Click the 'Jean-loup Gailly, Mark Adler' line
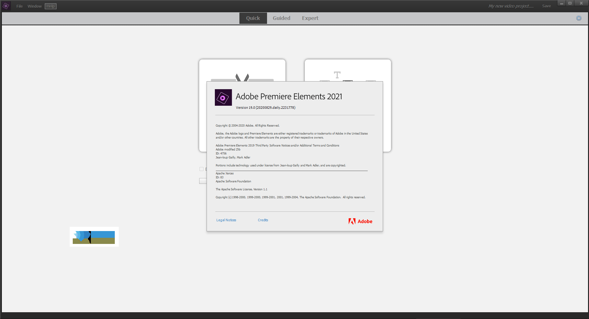Screen dimensions: 589x319 tap(233, 158)
